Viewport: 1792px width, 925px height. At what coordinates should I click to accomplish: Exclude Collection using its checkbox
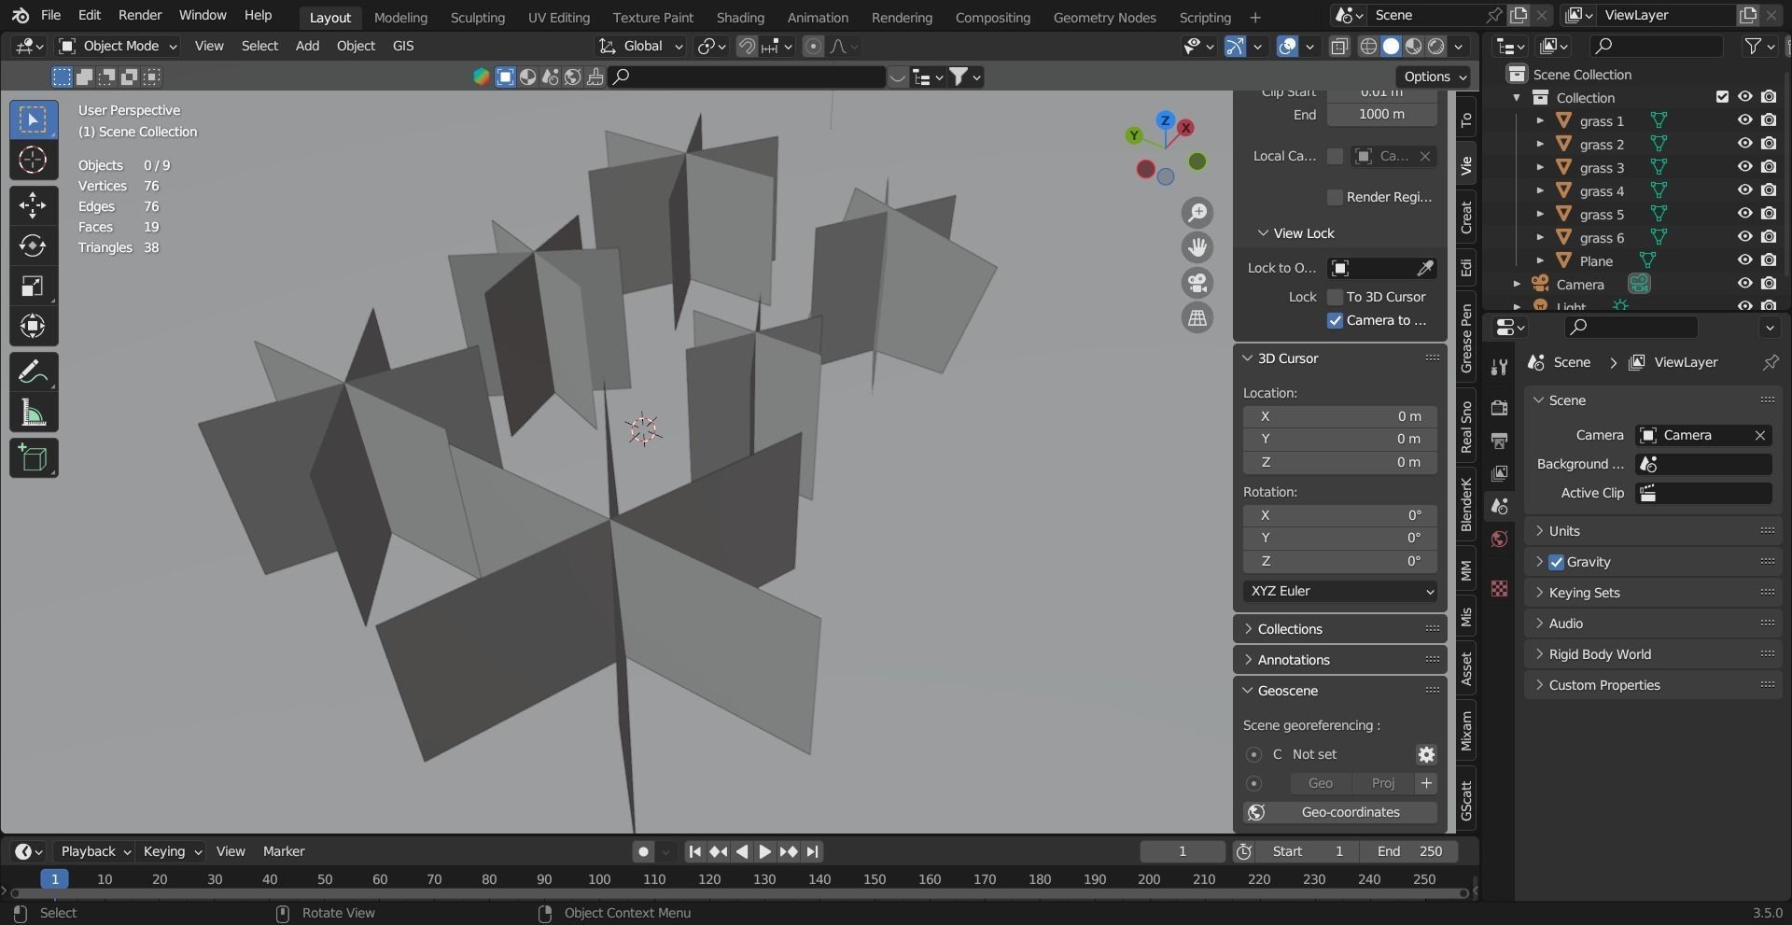1722,97
